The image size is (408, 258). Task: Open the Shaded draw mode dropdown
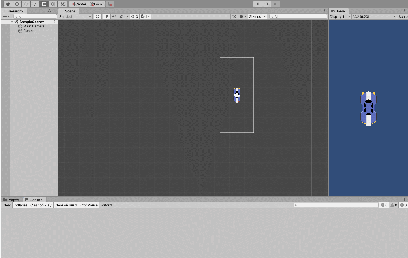pos(75,16)
